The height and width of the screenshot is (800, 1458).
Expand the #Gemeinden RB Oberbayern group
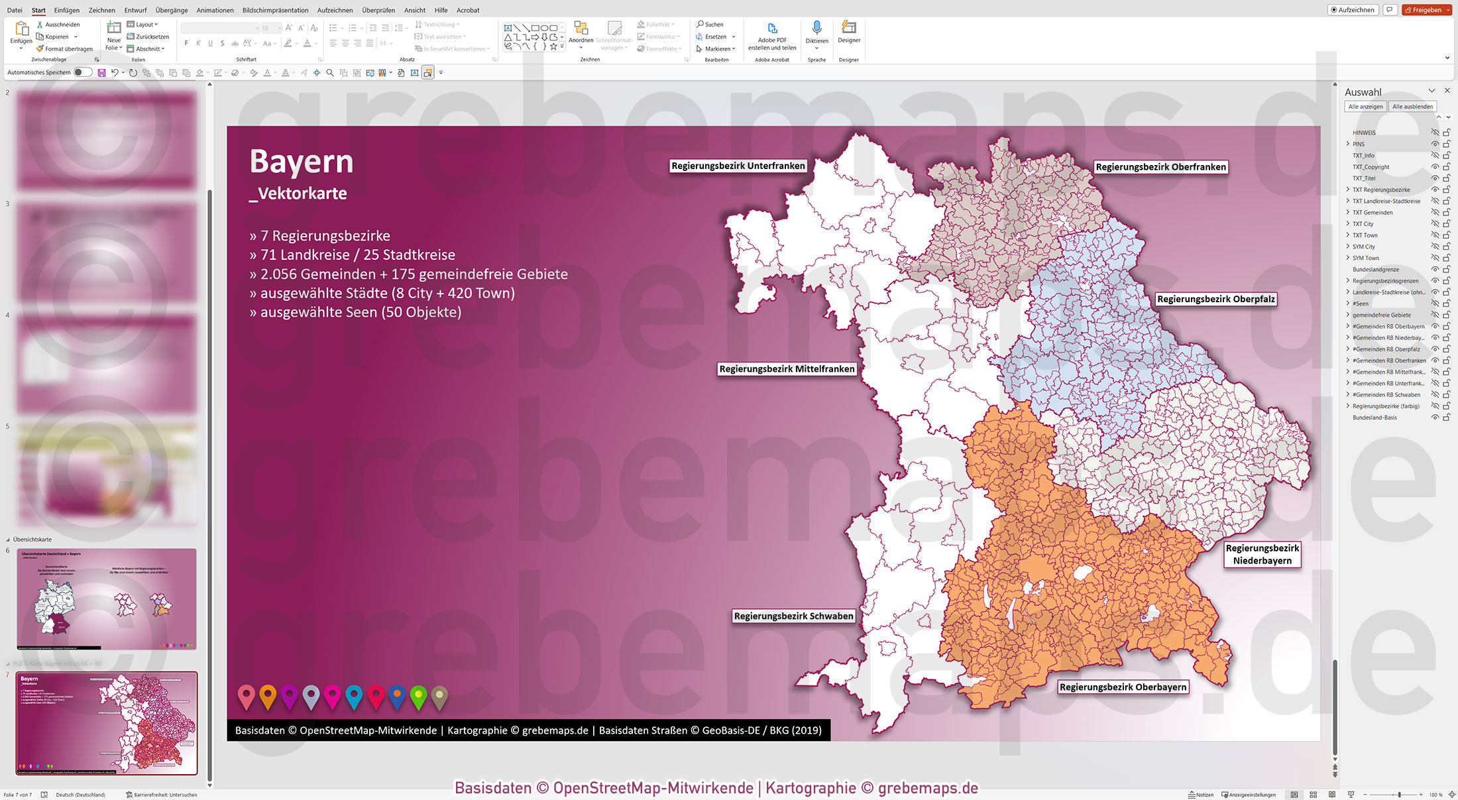point(1348,326)
